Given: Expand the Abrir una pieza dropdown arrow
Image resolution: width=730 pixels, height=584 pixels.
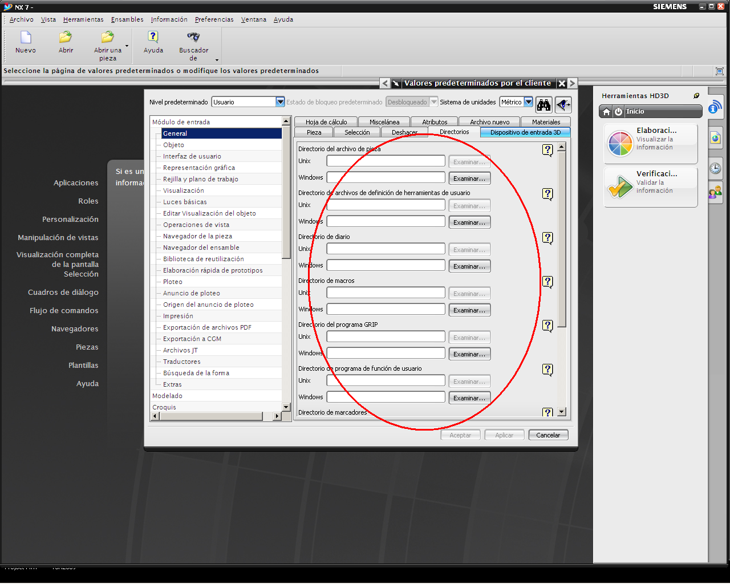Looking at the screenshot, I should (127, 46).
